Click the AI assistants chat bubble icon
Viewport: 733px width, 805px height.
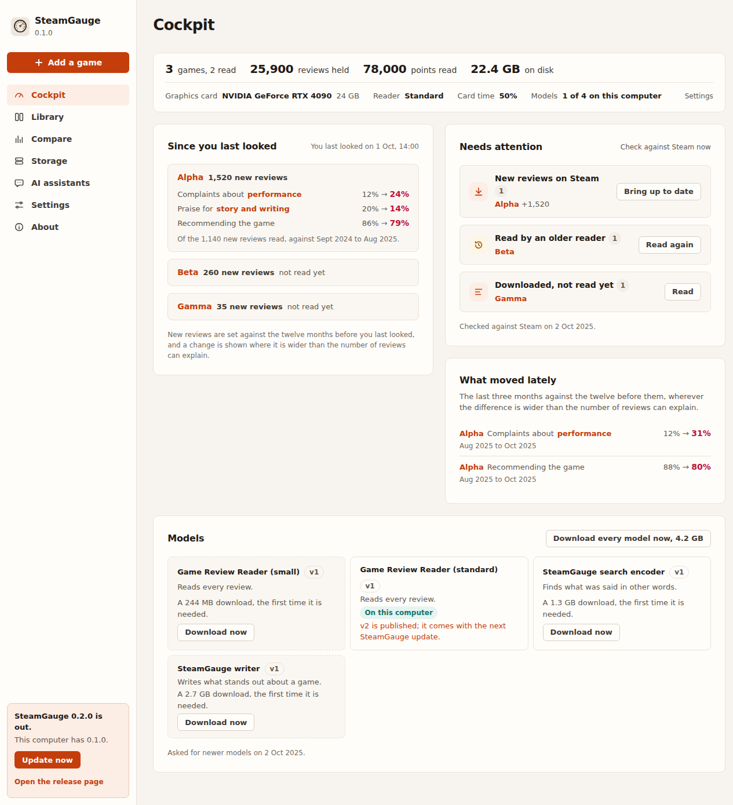[19, 183]
